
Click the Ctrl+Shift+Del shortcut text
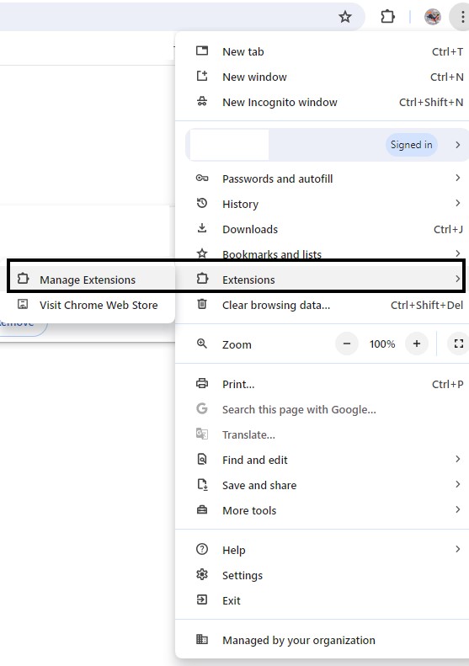click(427, 305)
